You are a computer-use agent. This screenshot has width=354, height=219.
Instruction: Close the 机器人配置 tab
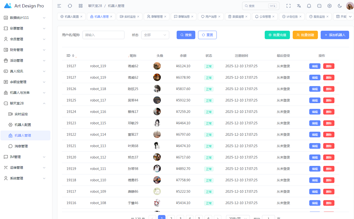click(81, 17)
